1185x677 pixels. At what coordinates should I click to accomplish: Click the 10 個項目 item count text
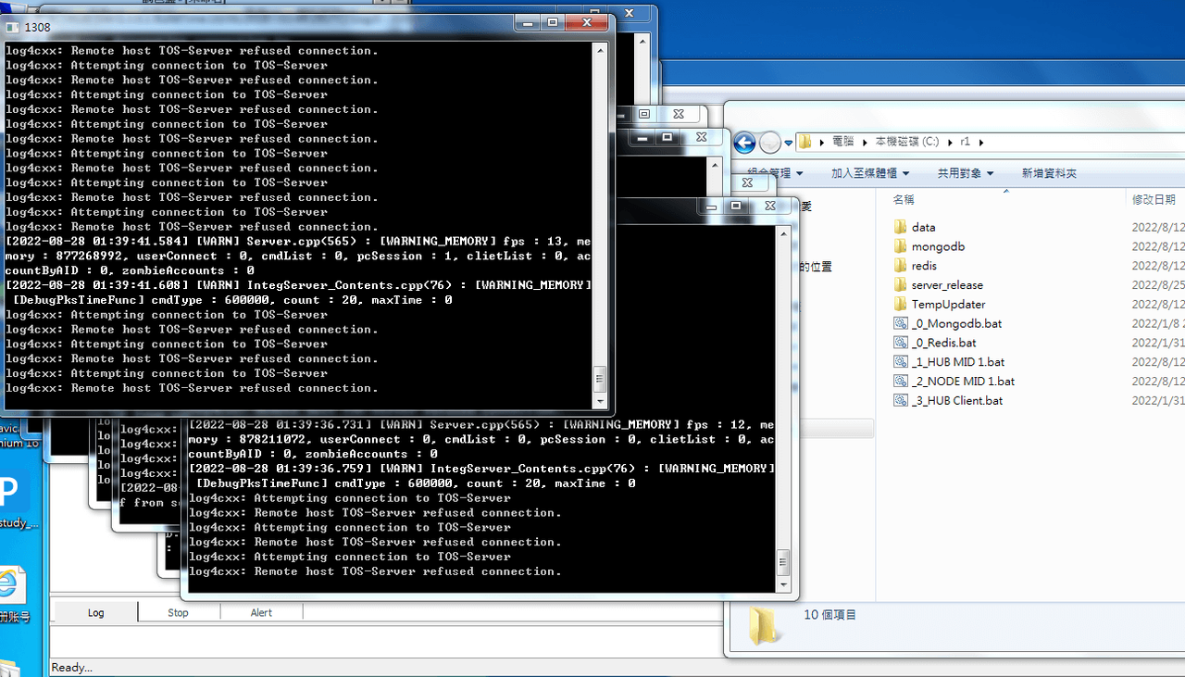tap(830, 614)
